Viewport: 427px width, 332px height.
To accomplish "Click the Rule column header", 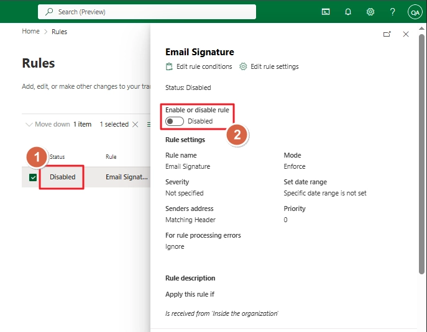I will (x=111, y=156).
